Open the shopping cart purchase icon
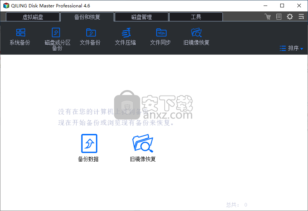This screenshot has height=211, width=308. (x=268, y=17)
